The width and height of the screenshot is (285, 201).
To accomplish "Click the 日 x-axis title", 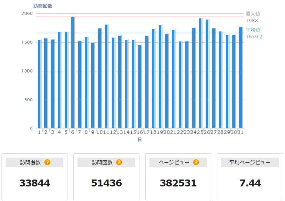I will [x=139, y=139].
